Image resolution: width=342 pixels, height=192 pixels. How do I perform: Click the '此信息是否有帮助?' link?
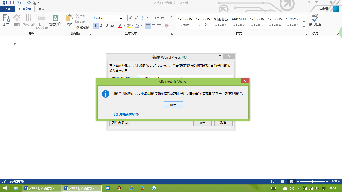point(127,114)
